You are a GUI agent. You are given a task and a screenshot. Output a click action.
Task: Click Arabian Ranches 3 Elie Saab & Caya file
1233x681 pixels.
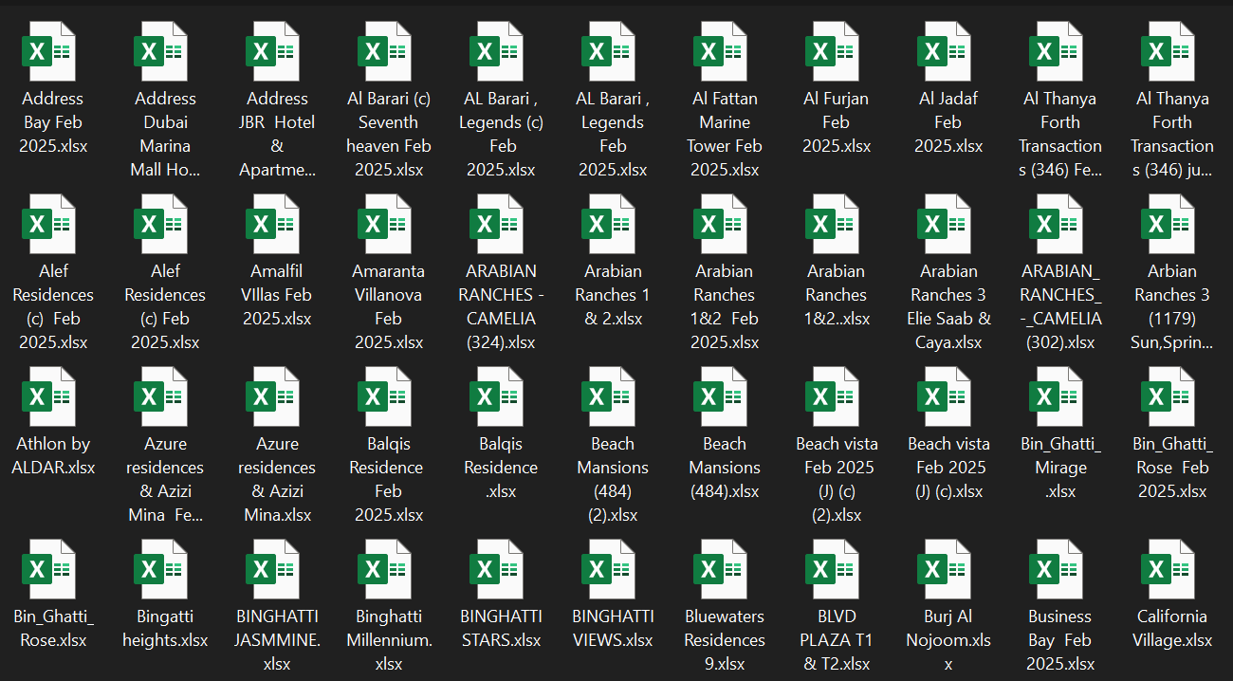tap(948, 225)
